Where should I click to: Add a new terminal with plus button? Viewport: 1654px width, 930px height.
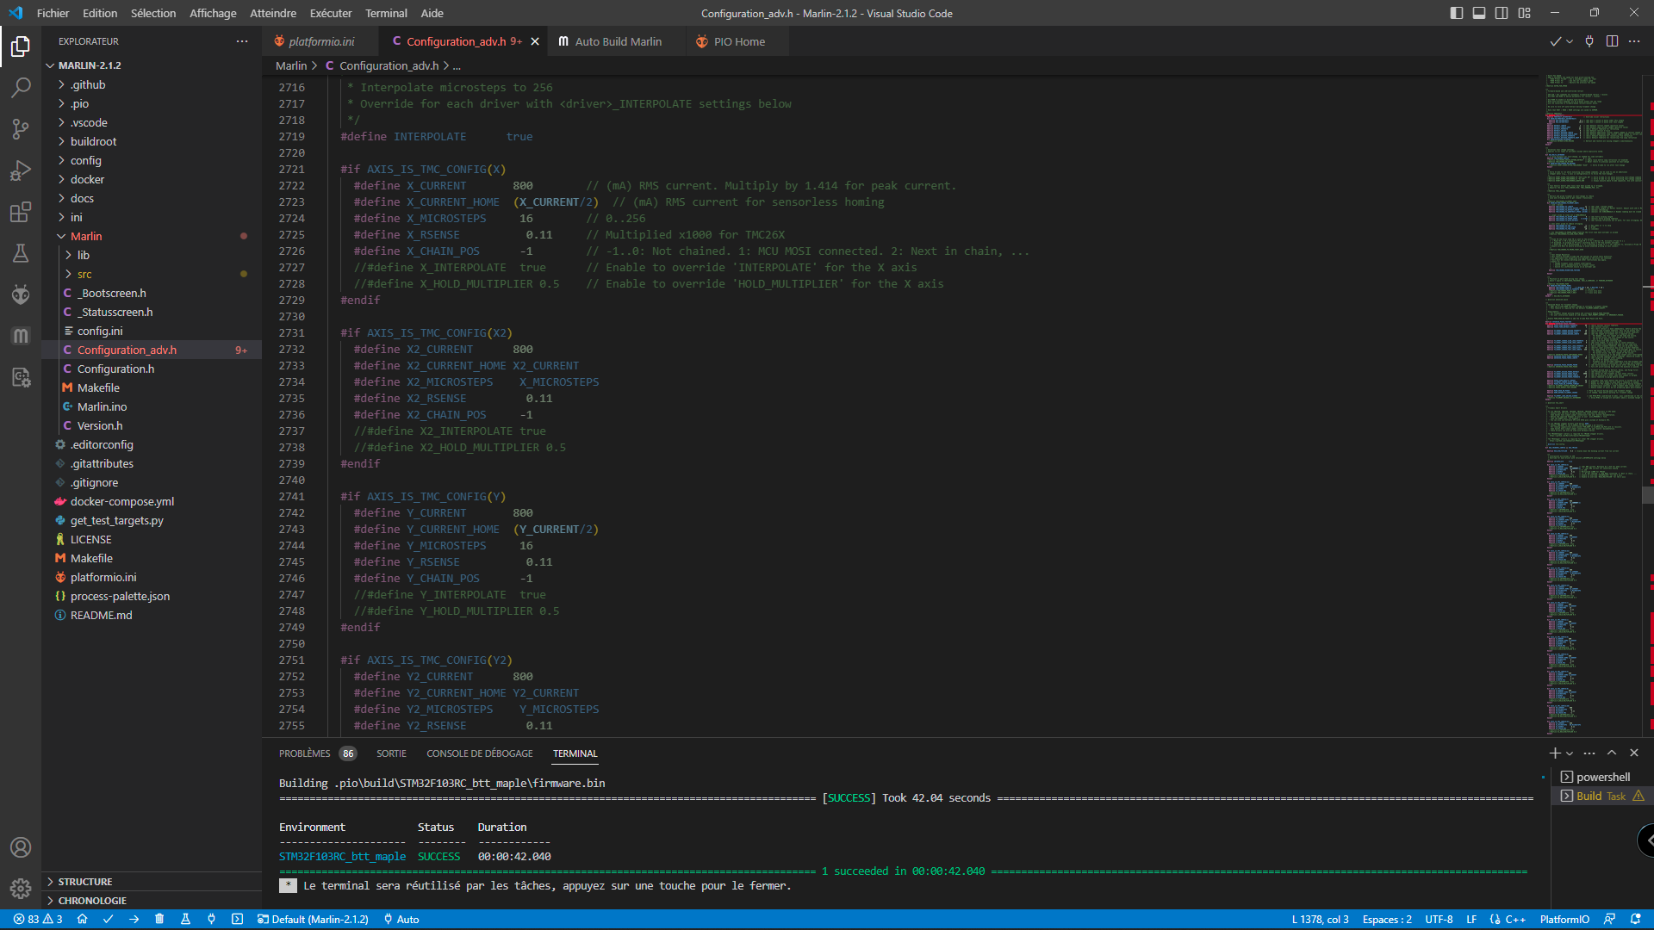pos(1555,753)
